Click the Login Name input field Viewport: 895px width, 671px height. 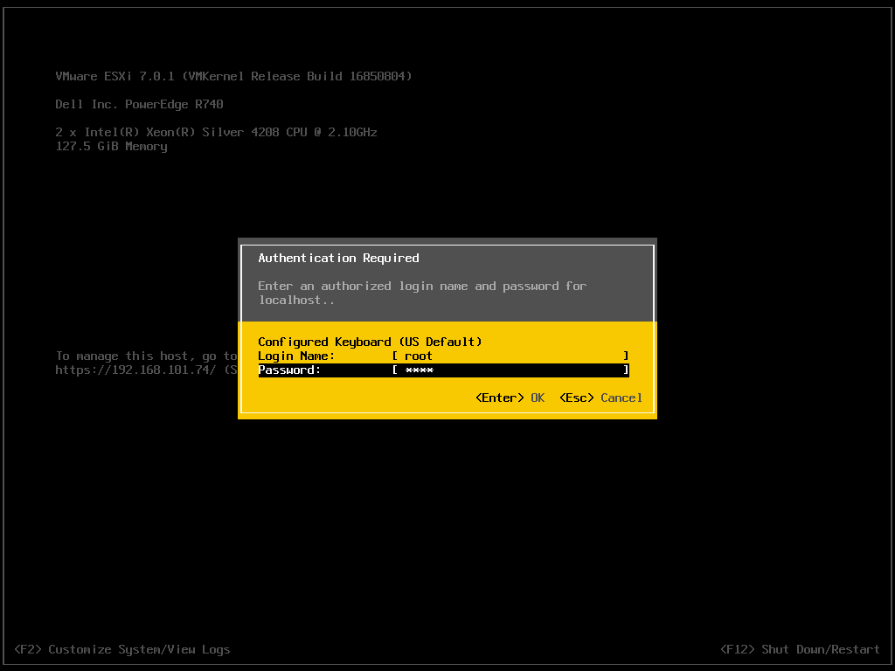510,356
